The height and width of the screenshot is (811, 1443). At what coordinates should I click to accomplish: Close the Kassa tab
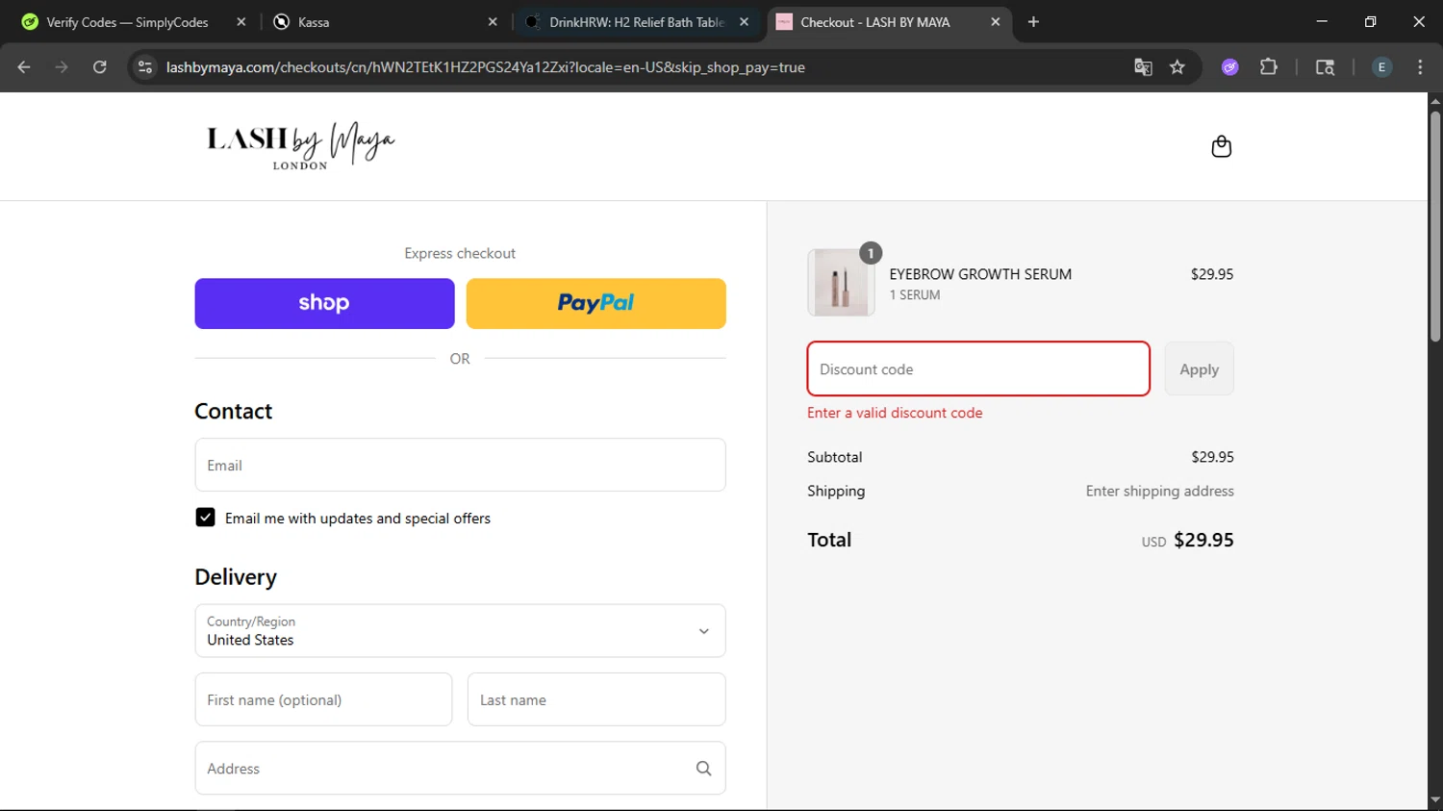(493, 22)
